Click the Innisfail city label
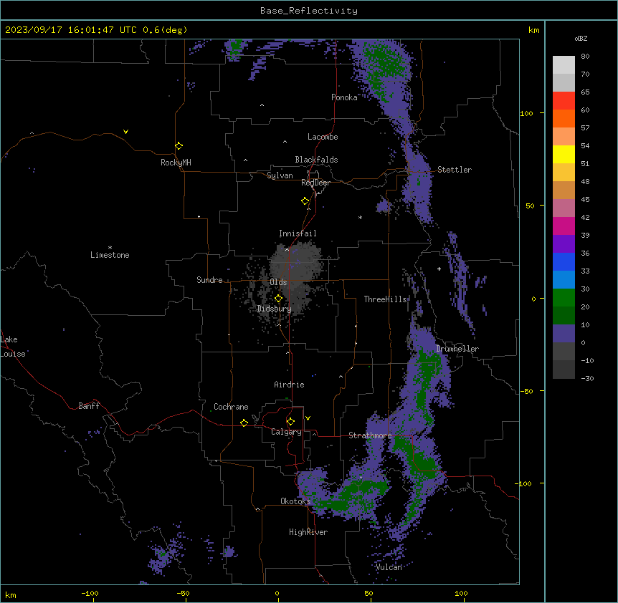The width and height of the screenshot is (618, 603). click(298, 233)
